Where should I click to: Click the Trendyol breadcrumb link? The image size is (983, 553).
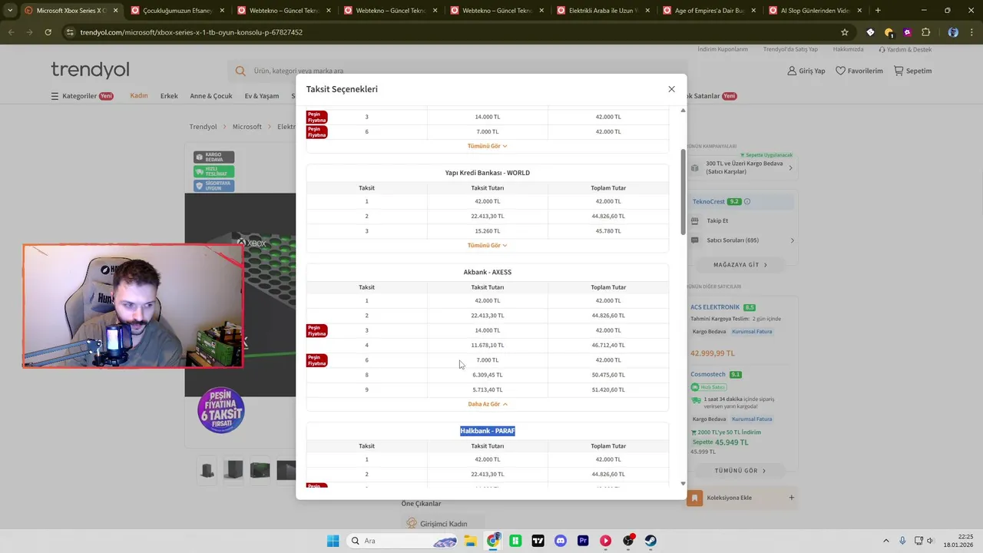tap(204, 127)
